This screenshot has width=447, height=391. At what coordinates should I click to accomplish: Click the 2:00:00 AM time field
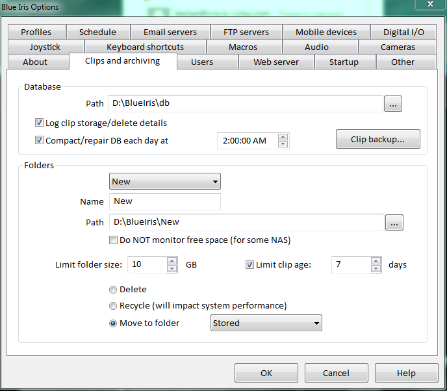[x=248, y=140]
